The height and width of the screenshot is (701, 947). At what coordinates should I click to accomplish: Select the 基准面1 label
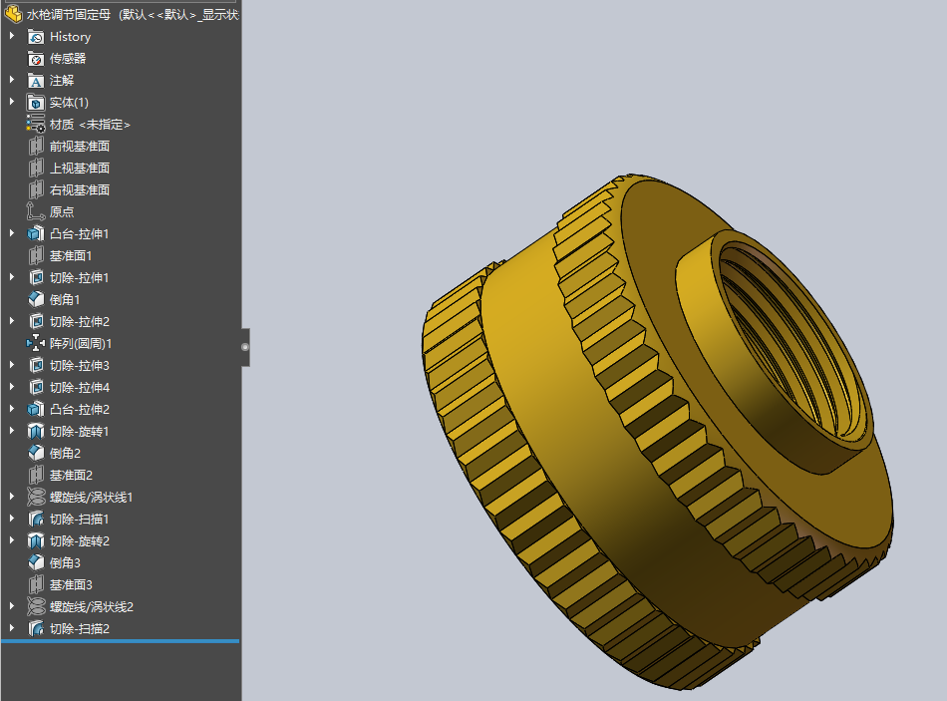(x=71, y=255)
